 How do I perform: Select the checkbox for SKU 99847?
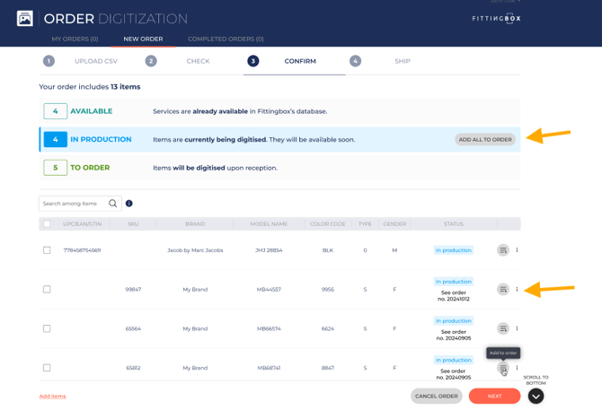47,290
